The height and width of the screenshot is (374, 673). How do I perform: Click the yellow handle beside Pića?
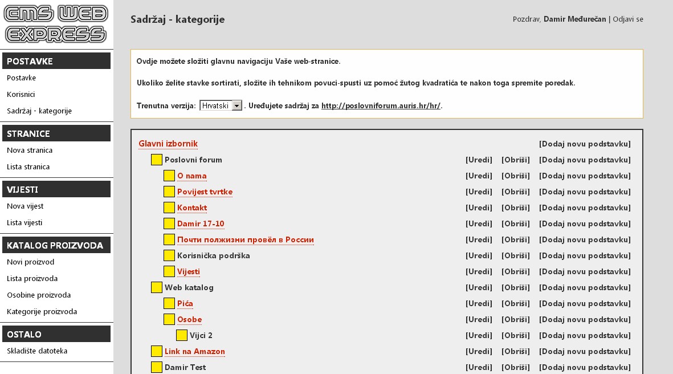[169, 303]
